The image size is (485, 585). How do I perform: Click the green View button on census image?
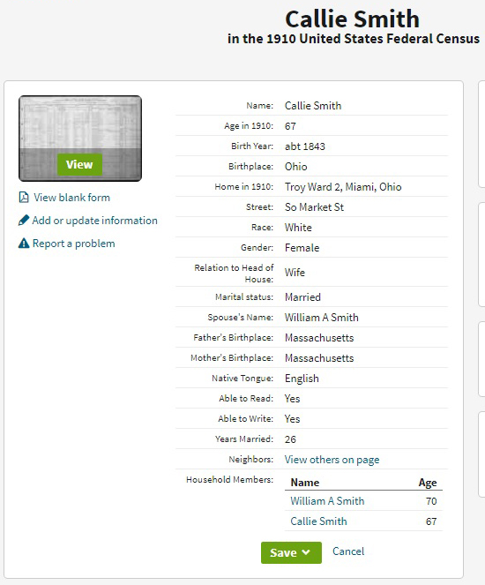(x=79, y=164)
